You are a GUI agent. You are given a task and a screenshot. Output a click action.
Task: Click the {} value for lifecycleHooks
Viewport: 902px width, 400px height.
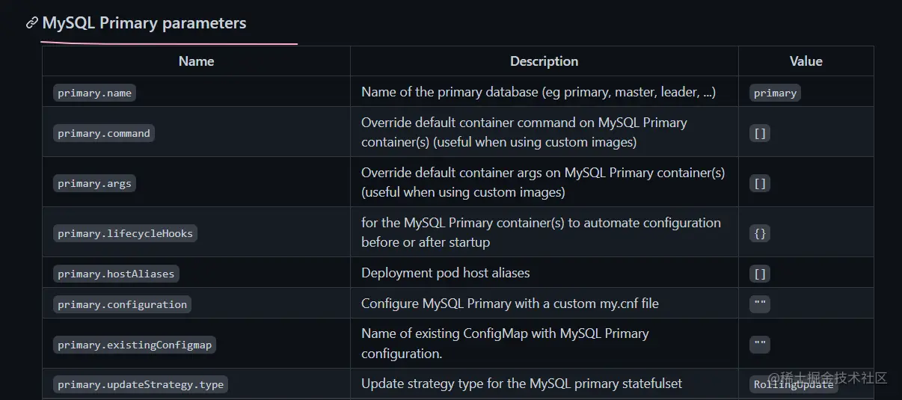[x=760, y=233]
